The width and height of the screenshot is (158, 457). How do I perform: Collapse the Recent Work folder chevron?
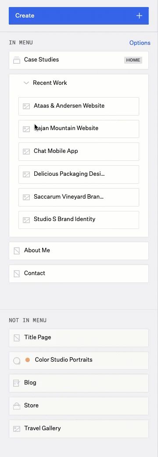(26, 83)
